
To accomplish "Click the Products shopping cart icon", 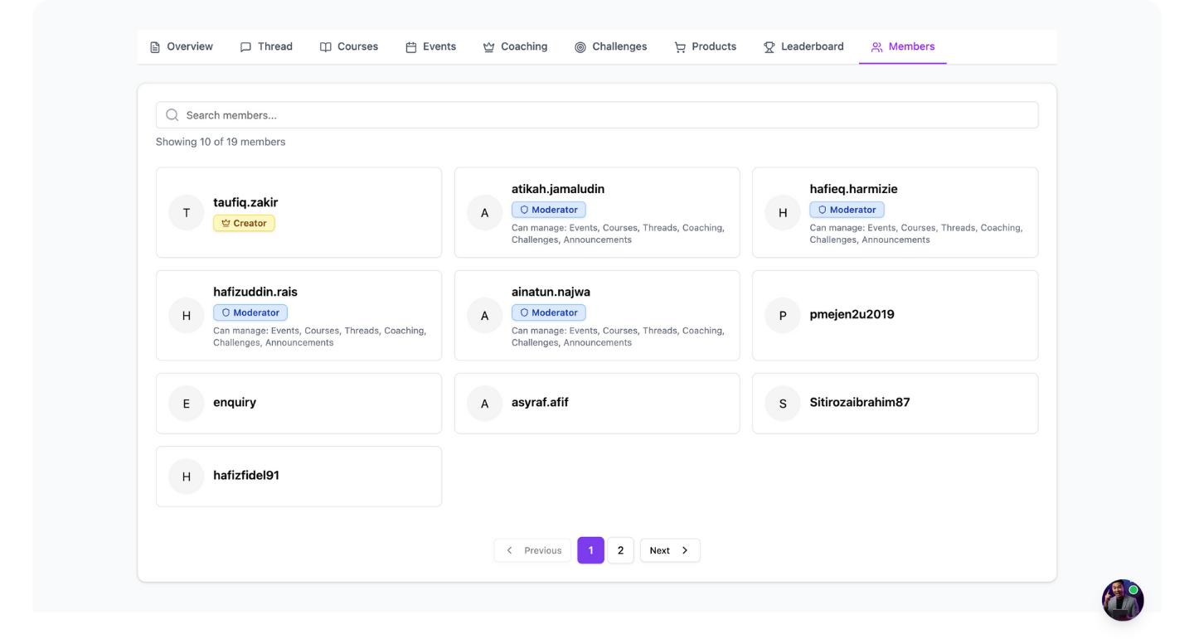I will (680, 47).
